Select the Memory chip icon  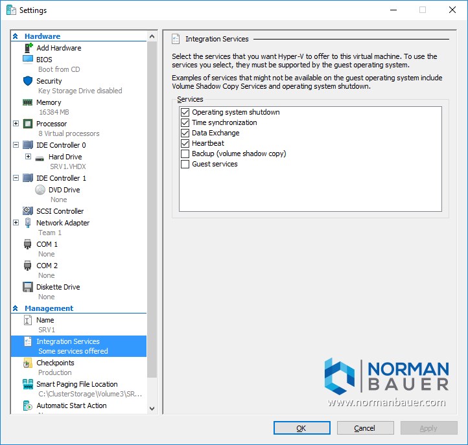pos(28,102)
